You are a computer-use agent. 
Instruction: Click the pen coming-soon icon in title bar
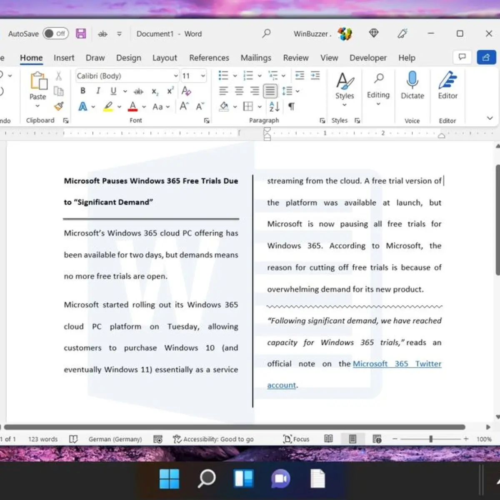click(402, 33)
